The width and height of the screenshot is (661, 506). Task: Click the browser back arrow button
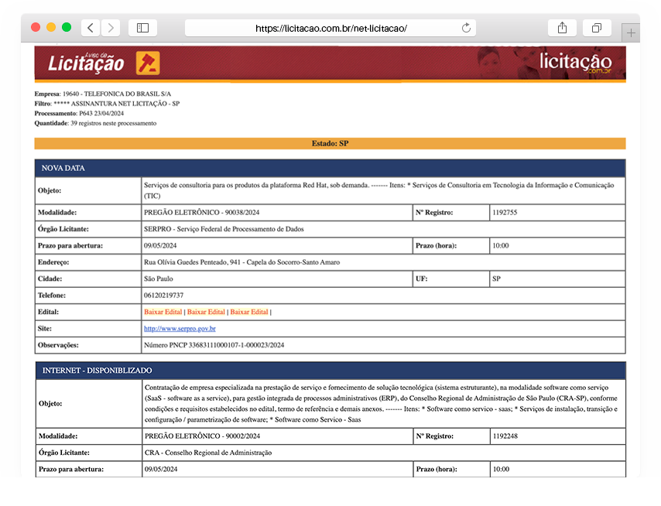(91, 28)
